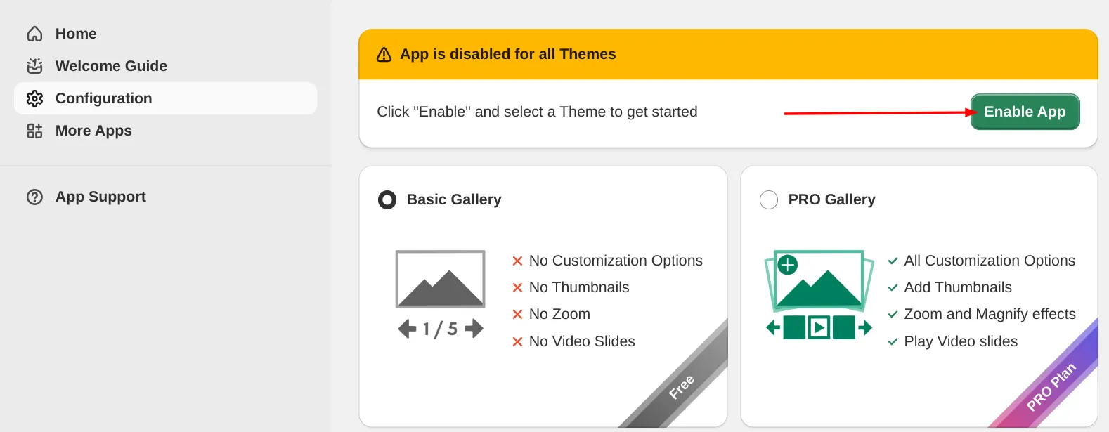Click the red X next to No Zoom
1109x432 pixels.
point(517,314)
